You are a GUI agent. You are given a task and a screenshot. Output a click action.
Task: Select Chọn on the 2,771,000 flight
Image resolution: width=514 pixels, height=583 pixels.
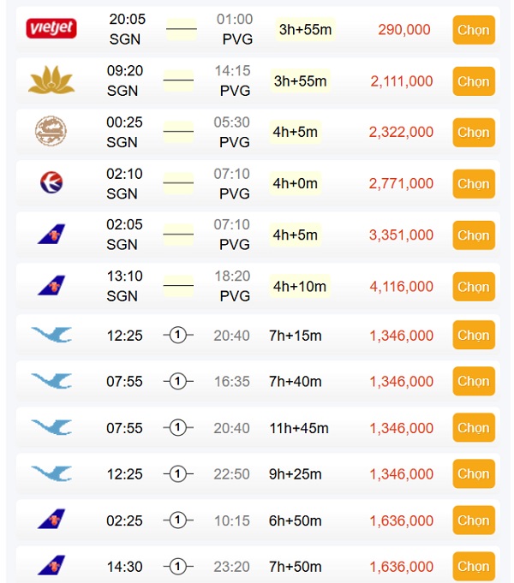click(473, 183)
